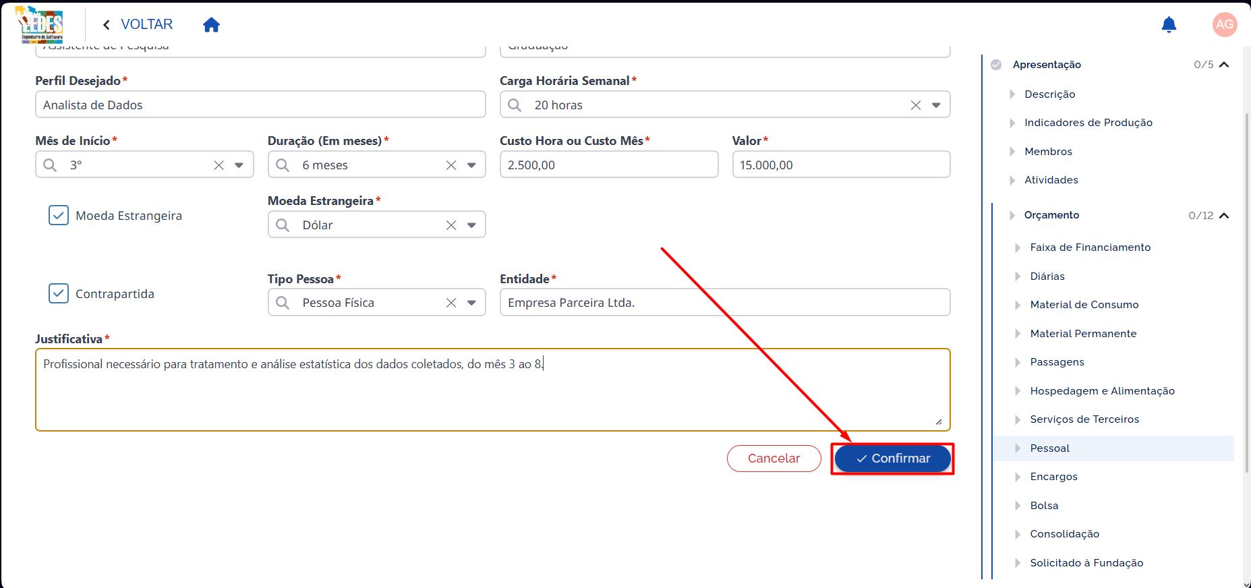Open Solicitado à Fundação item
The image size is (1251, 588).
1086,563
